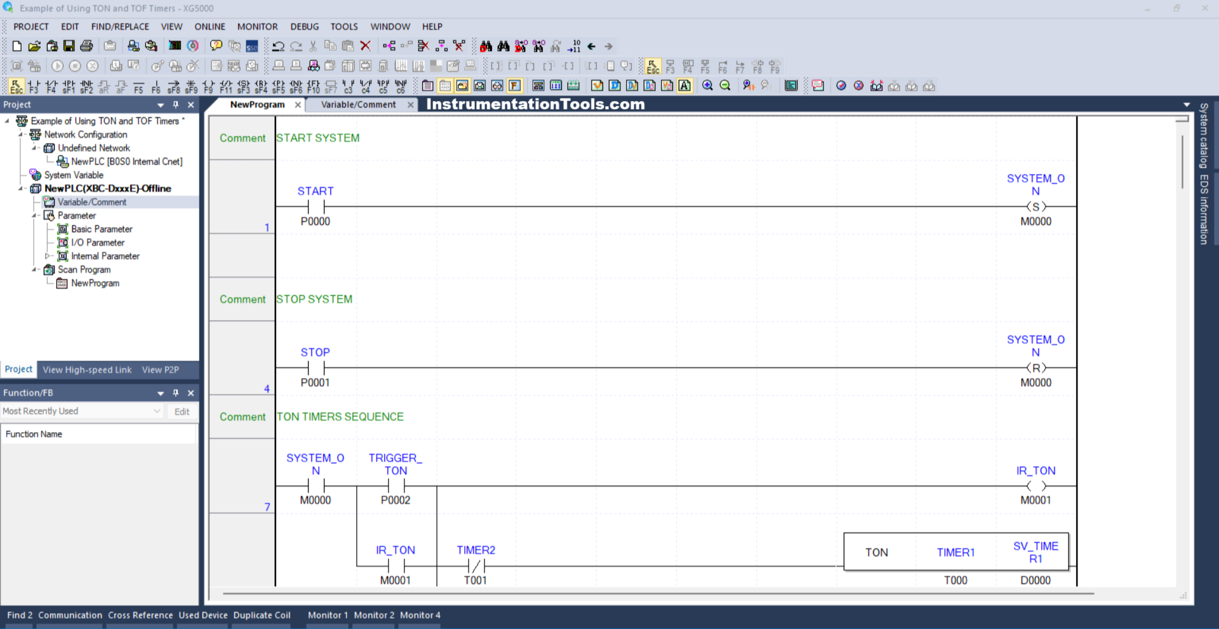
Task: Draw horizontal line F5
Action: coord(138,86)
